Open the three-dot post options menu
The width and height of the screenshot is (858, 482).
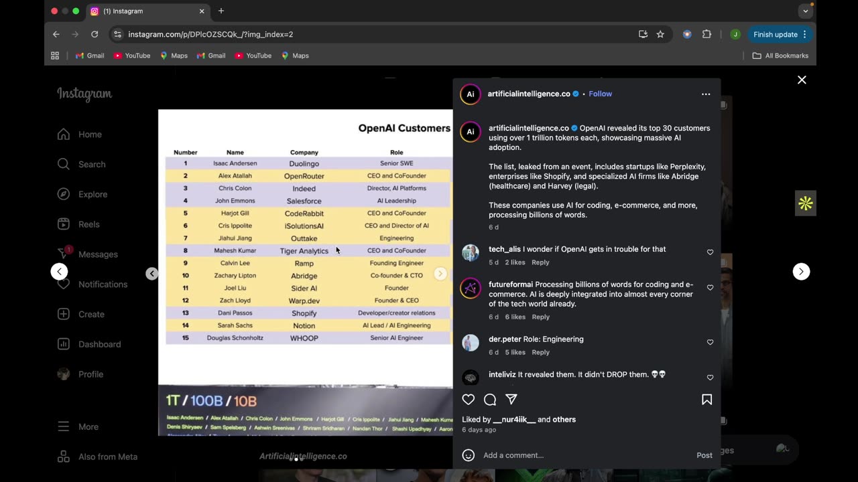point(706,94)
